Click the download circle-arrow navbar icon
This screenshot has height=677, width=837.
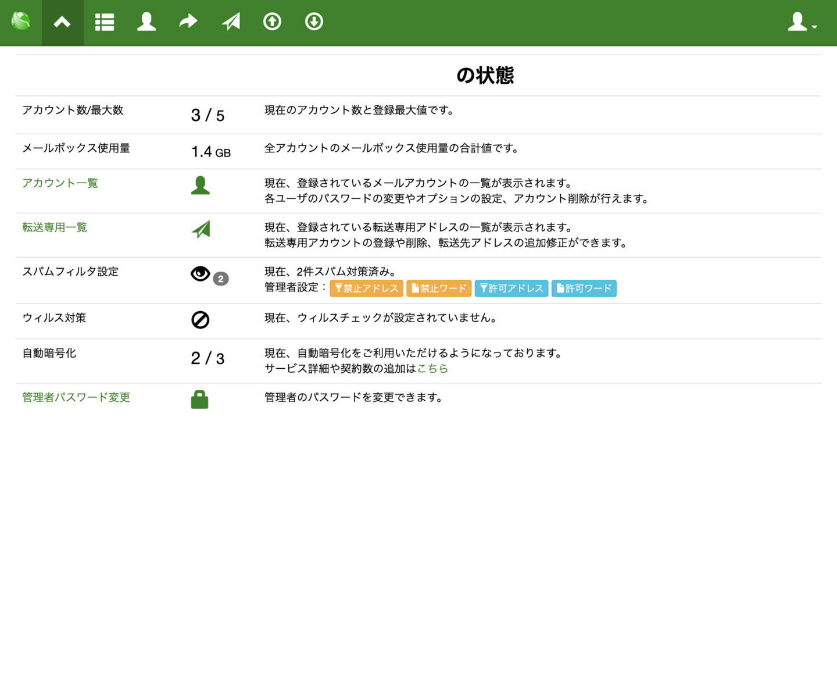click(x=314, y=22)
